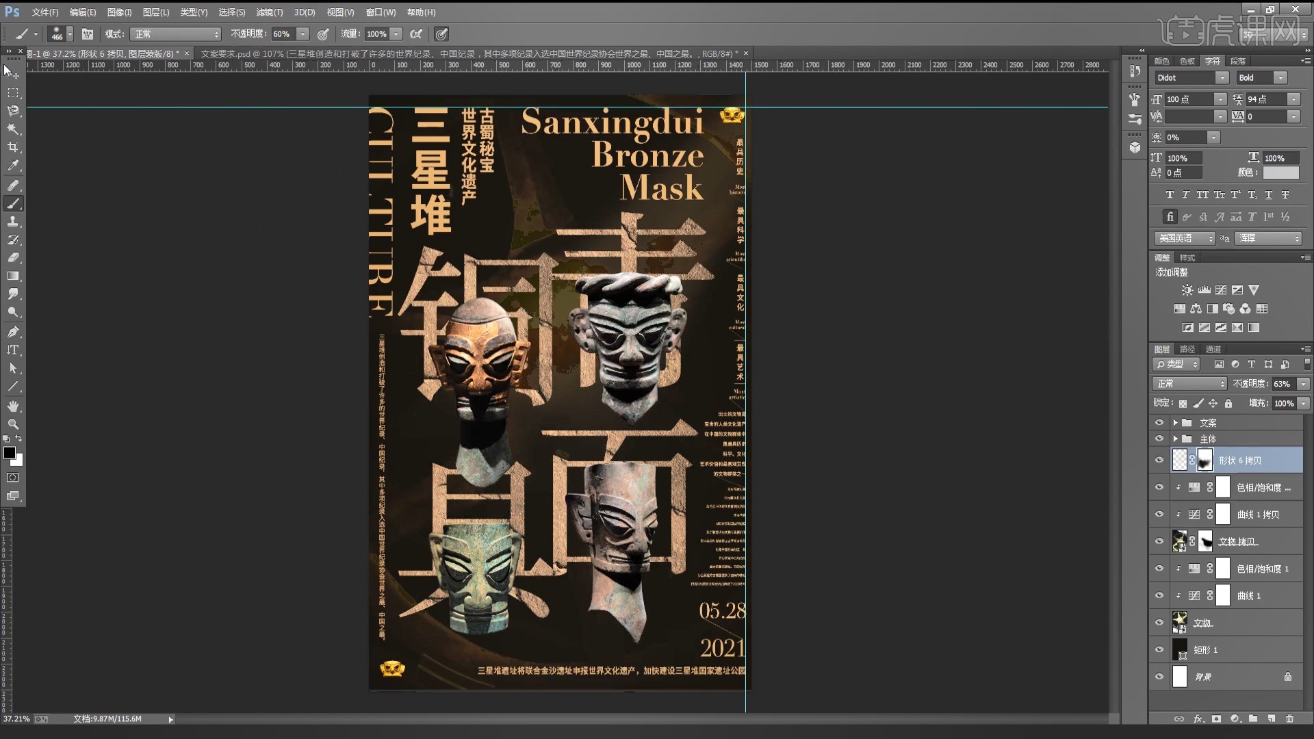This screenshot has width=1314, height=739.
Task: Select the Hand tool
Action: pyautogui.click(x=12, y=406)
